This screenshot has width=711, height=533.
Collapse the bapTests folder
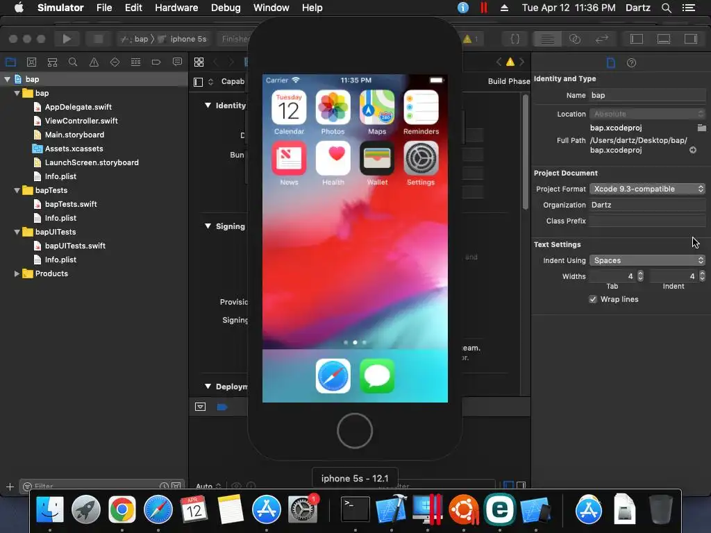pyautogui.click(x=17, y=190)
